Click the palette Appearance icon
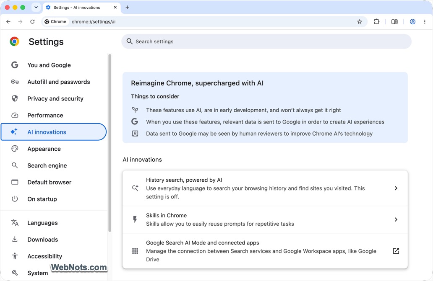Viewport: 433px width, 281px height. (x=15, y=149)
